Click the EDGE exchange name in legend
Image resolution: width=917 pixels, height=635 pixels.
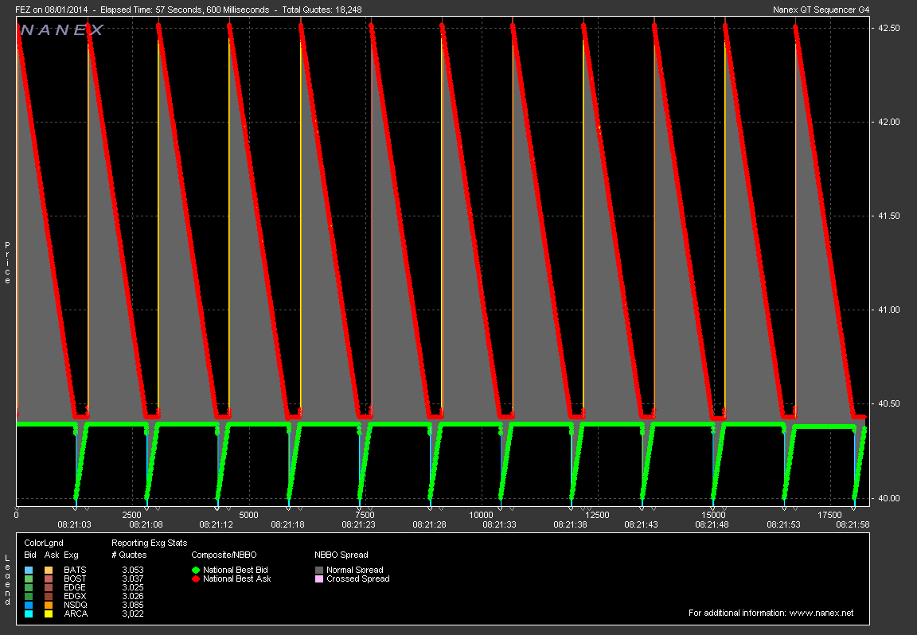[75, 587]
